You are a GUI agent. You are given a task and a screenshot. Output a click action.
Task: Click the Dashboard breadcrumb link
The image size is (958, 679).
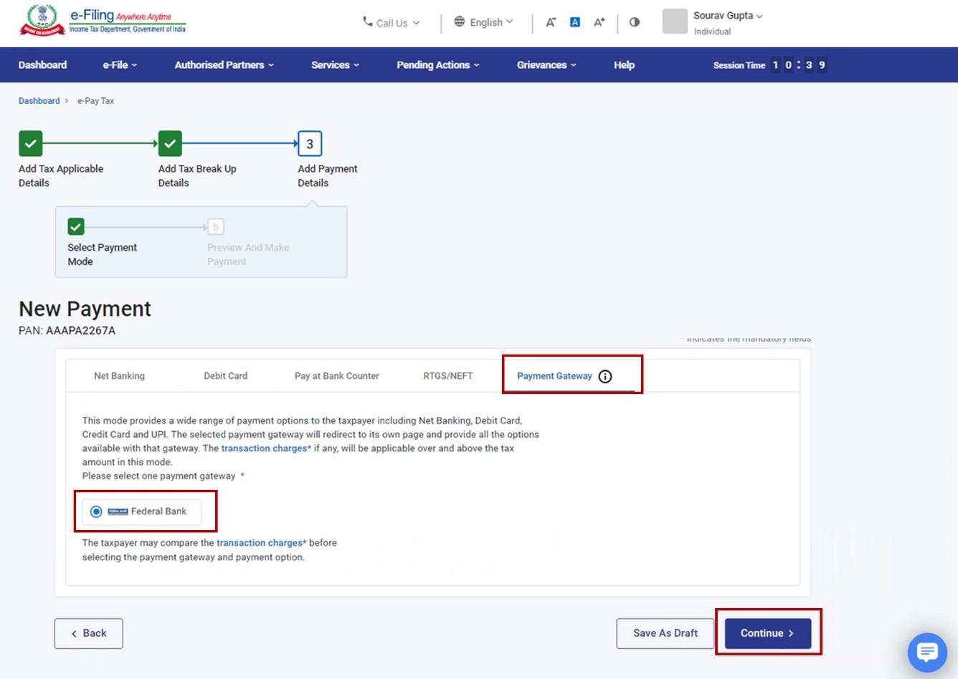click(39, 101)
